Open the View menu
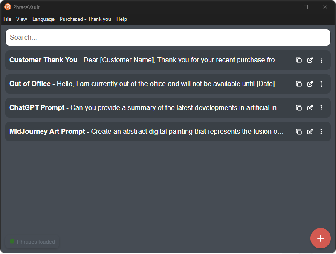Screen dimensions: 336x254 click(x=22, y=19)
